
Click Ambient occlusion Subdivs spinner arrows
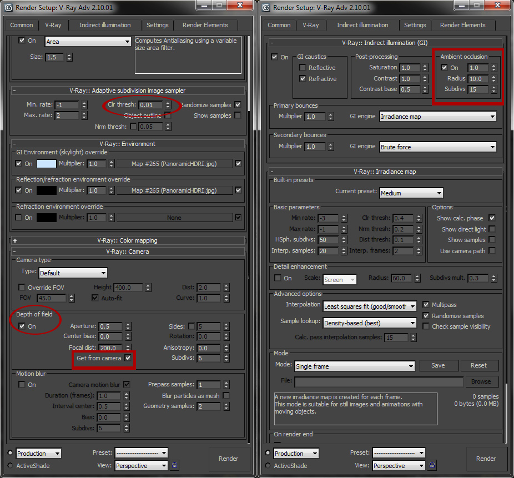494,89
